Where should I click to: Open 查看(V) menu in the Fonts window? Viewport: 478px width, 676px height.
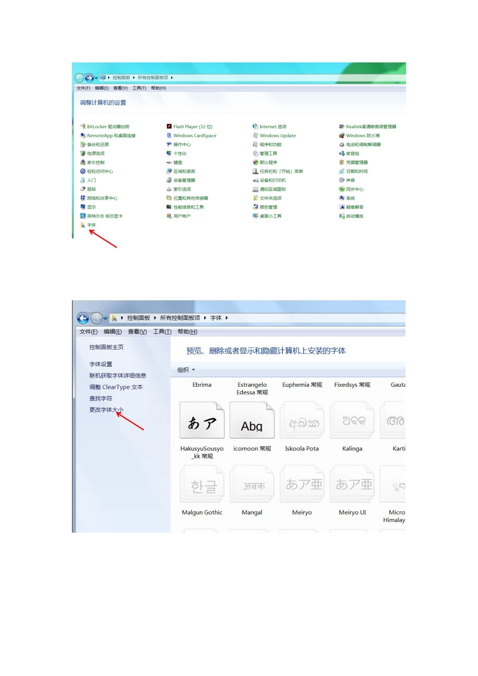click(x=137, y=332)
